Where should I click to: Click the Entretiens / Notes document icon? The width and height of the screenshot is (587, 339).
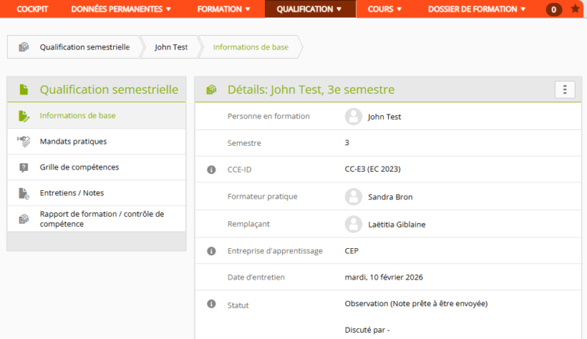pos(24,193)
